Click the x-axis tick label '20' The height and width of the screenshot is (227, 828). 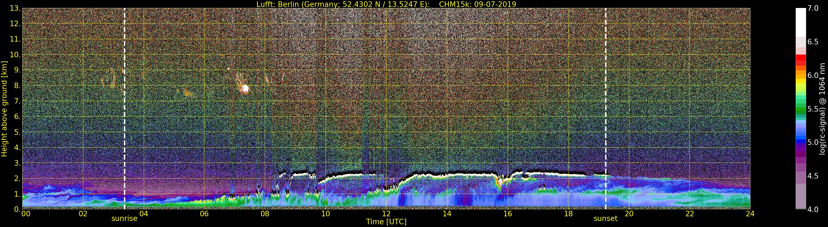(629, 214)
